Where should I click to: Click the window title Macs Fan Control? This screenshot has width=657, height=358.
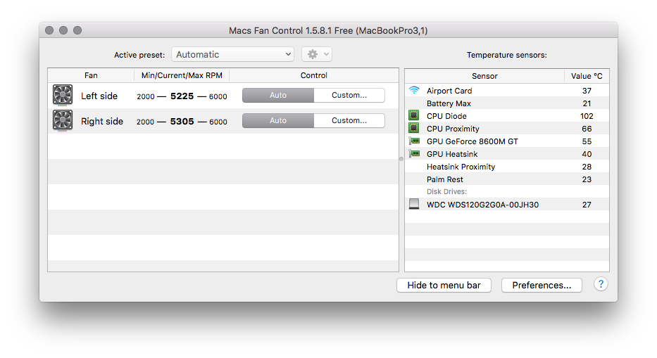tap(328, 30)
